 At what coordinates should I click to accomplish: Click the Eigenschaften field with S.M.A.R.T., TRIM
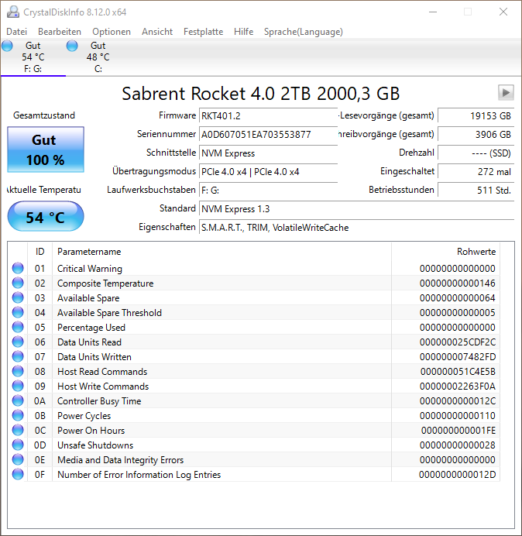click(x=356, y=227)
